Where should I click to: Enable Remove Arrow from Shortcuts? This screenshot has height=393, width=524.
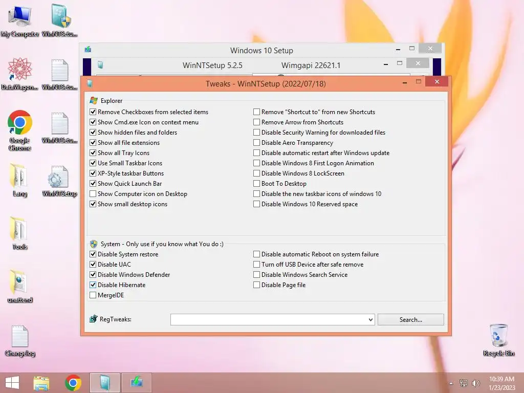click(257, 122)
